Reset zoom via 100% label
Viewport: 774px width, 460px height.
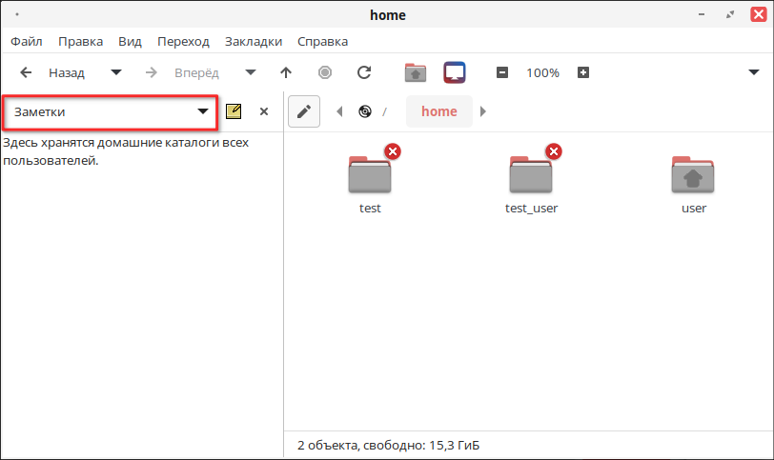point(542,73)
